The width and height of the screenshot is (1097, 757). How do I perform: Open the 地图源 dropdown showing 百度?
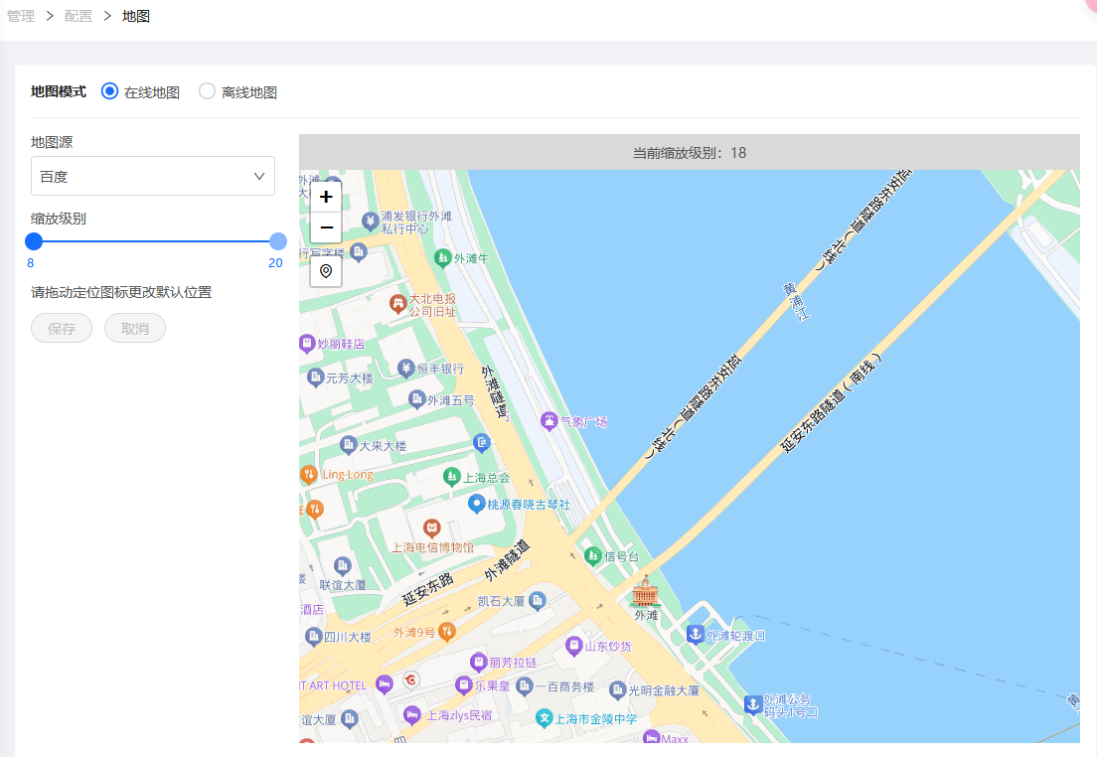(x=152, y=176)
